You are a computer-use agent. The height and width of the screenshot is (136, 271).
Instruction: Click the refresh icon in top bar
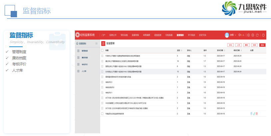click(x=257, y=35)
